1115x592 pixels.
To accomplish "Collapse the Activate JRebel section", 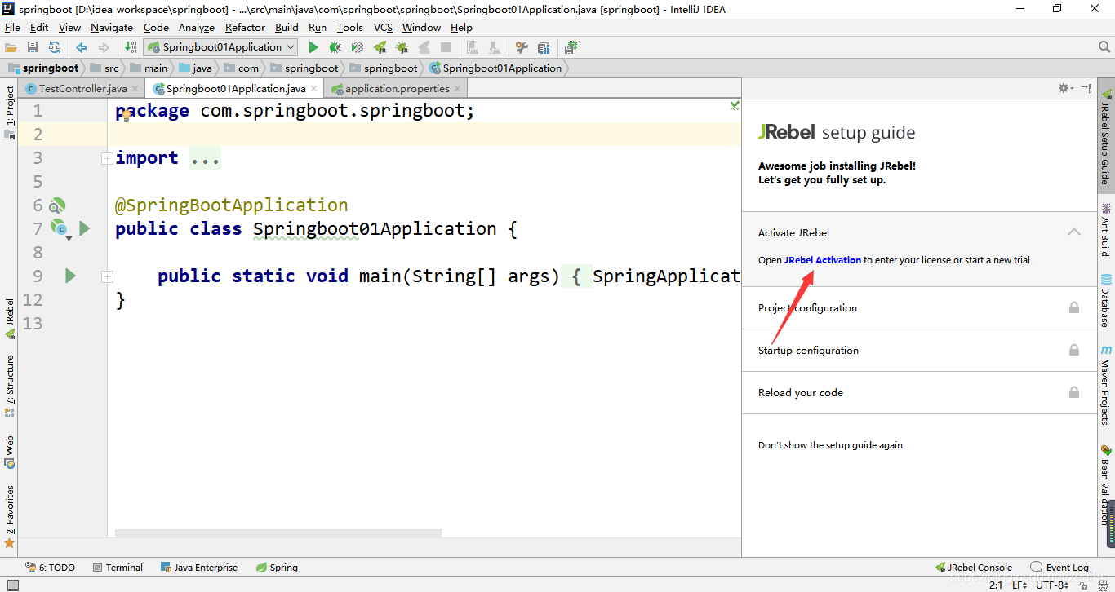I will pos(1074,232).
